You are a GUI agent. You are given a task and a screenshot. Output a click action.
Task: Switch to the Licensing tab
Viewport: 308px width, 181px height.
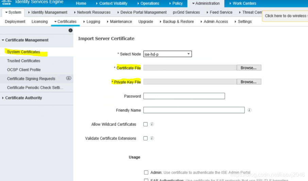coord(40,21)
